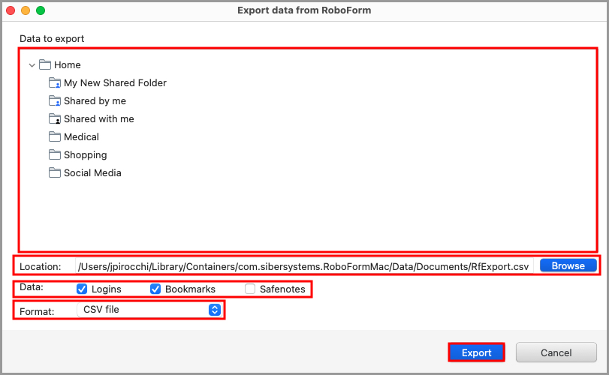Viewport: 609px width, 375px height.
Task: Click the Medical folder icon
Action: tap(55, 136)
